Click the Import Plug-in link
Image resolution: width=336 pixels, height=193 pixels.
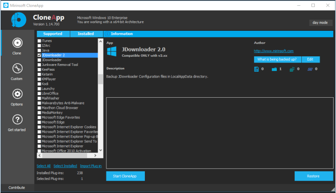point(90,166)
